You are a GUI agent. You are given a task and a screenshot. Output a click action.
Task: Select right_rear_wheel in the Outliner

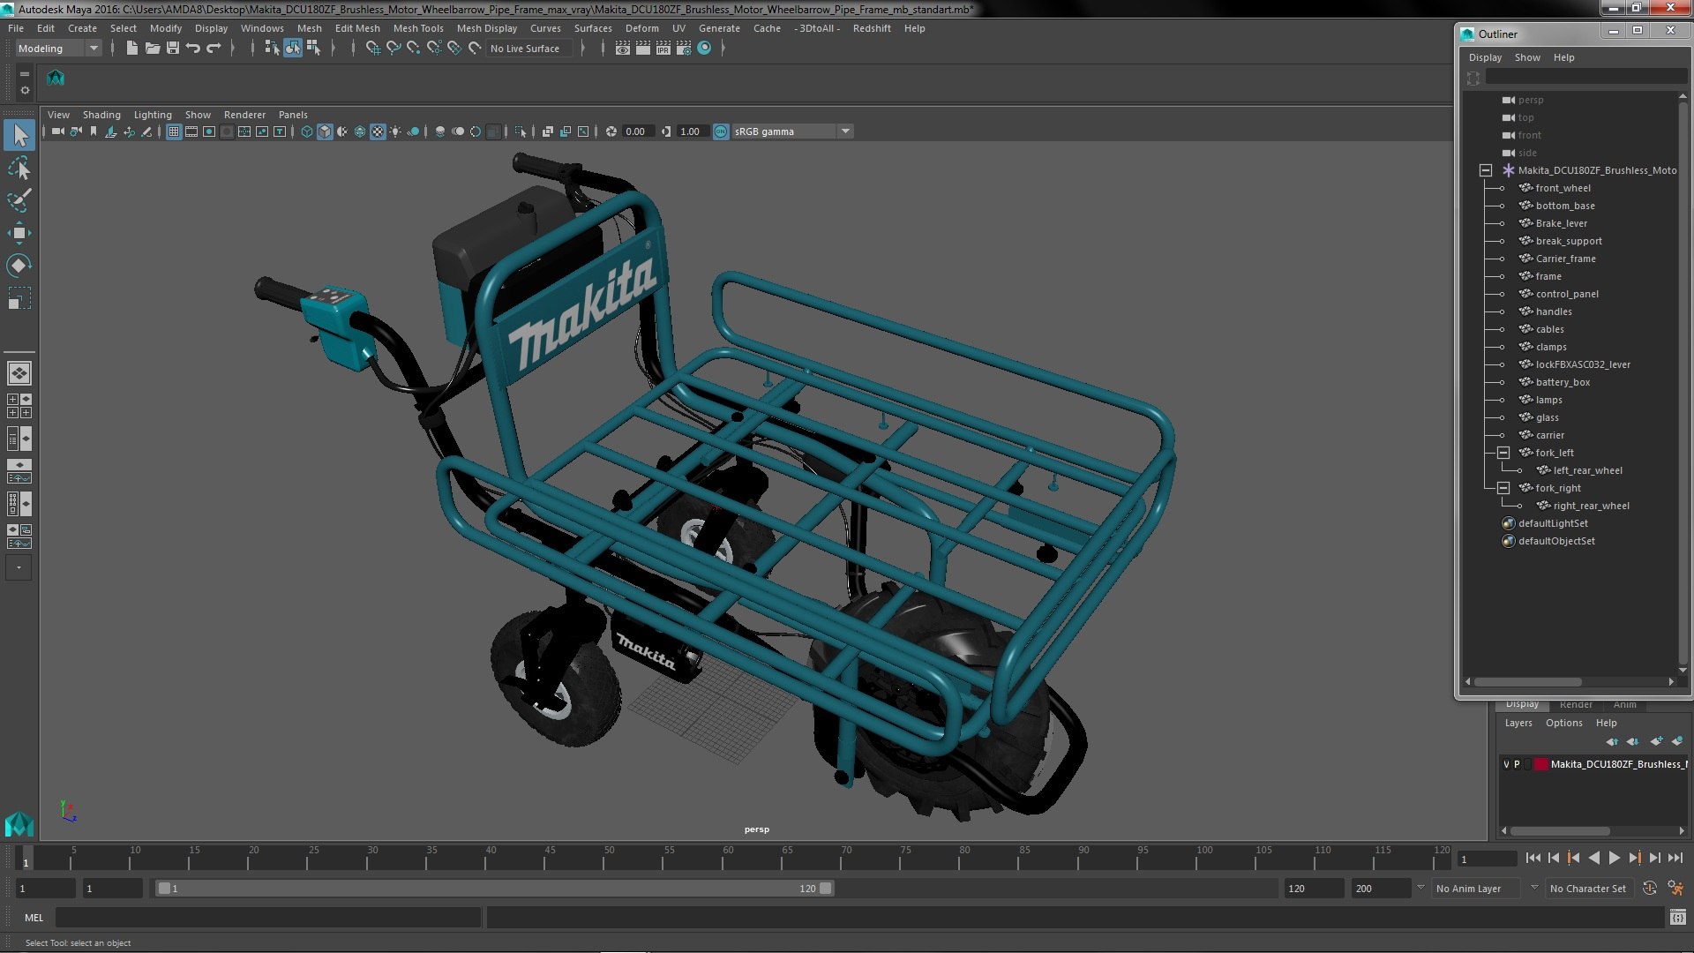point(1591,506)
